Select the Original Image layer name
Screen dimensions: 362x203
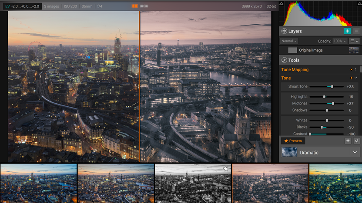tap(311, 50)
